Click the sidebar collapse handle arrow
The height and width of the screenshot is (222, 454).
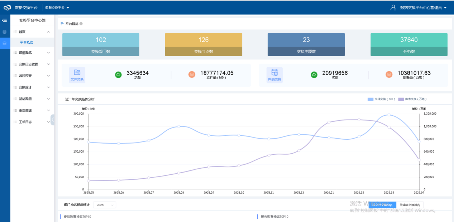click(53, 120)
